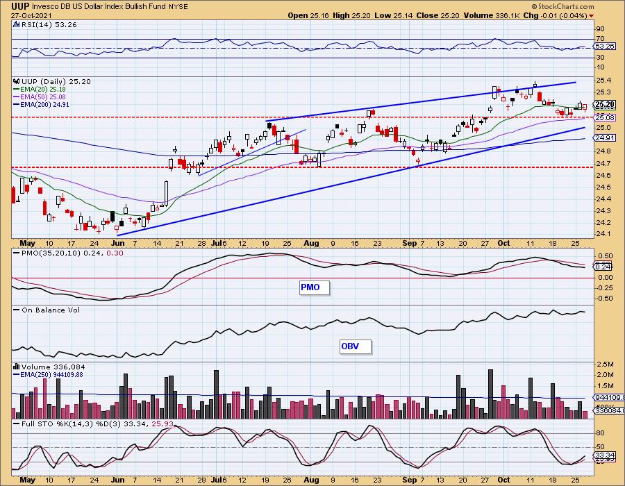Click the 33.34 tag on stochastic axis
The width and height of the screenshot is (625, 486).
point(605,455)
